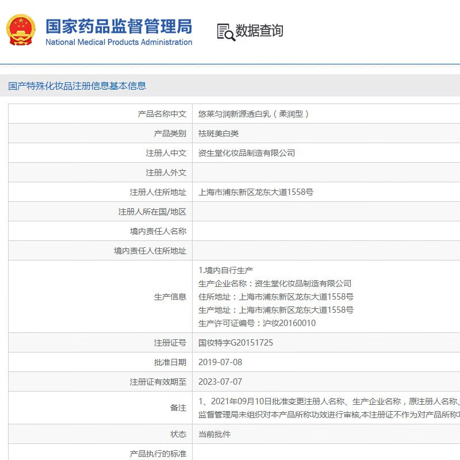
Task: Click the 状态 label
Action: [x=178, y=434]
